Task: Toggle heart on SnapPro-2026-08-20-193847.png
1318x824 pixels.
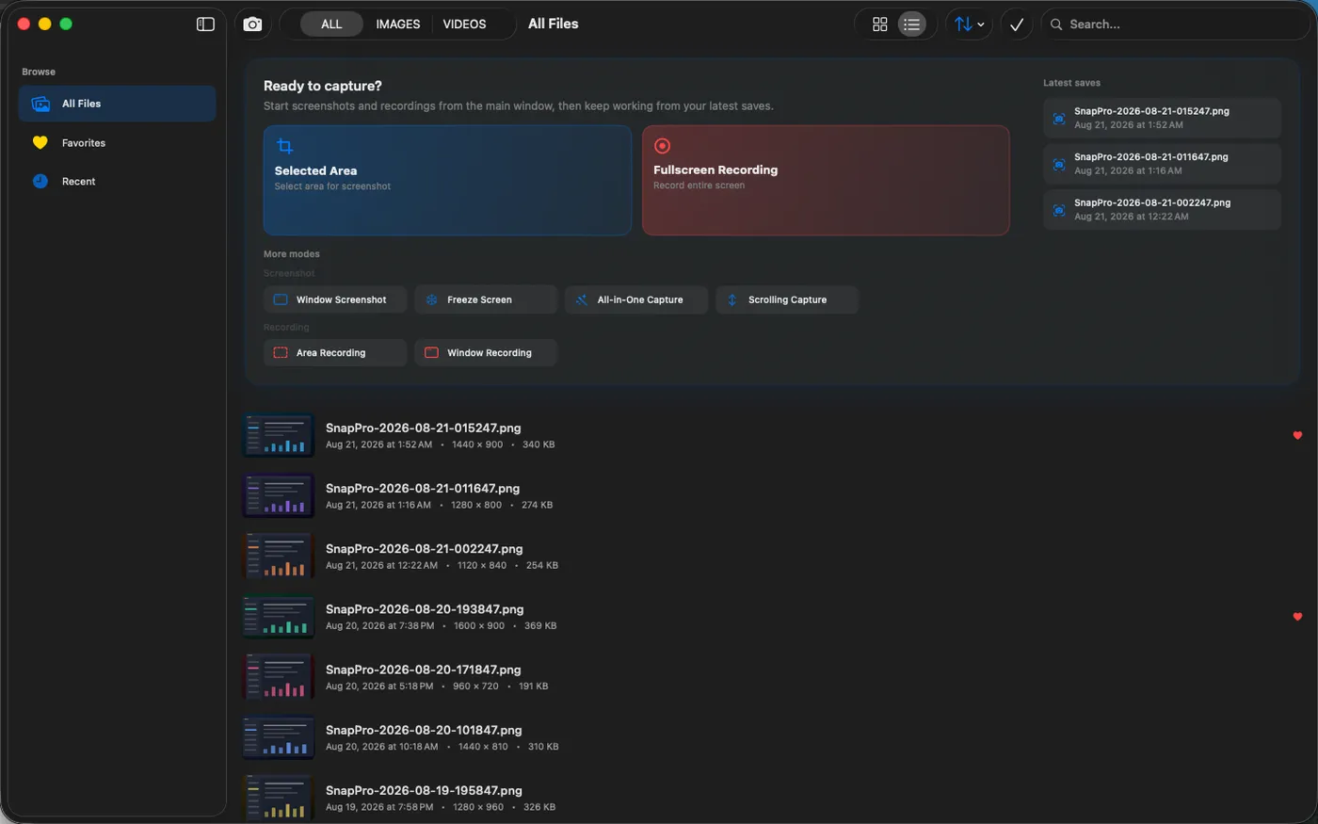Action: point(1297,617)
